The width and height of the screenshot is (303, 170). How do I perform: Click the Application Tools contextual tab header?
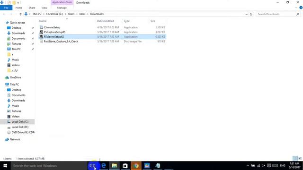[x=62, y=2]
